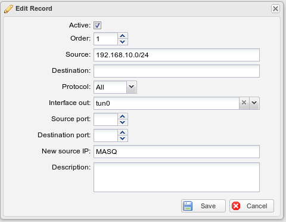Image resolution: width=286 pixels, height=222 pixels.
Task: Expand the Interface out dropdown list
Action: coord(254,103)
